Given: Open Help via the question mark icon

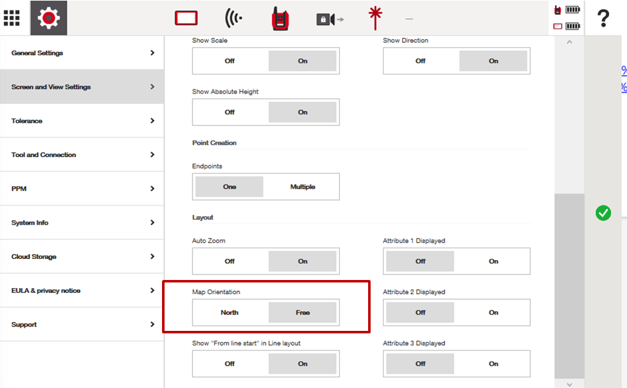Looking at the screenshot, I should tap(603, 18).
